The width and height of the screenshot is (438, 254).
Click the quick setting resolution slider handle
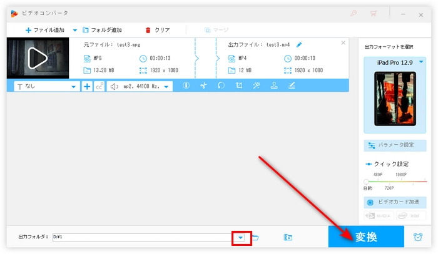click(x=366, y=182)
